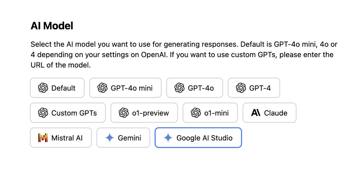Click the sparkle icon beside Gemini
The width and height of the screenshot is (358, 175).
click(109, 138)
